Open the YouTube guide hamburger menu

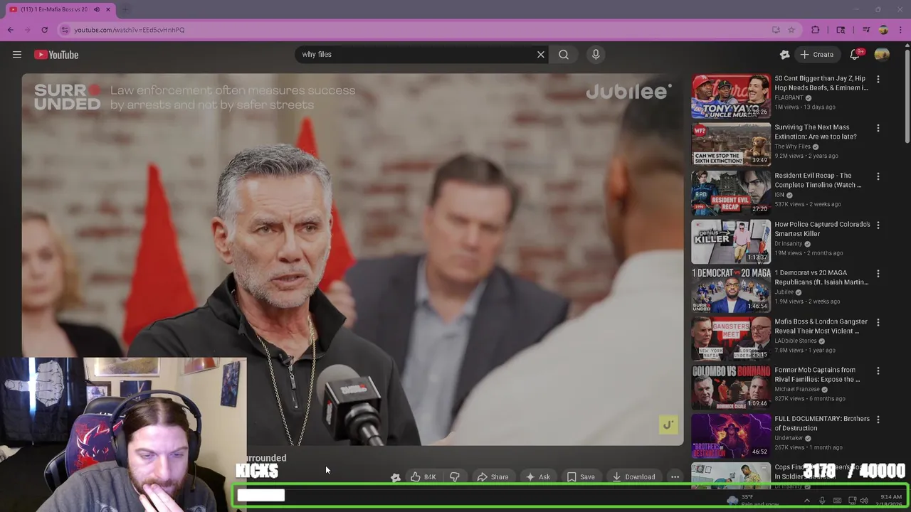(x=17, y=55)
